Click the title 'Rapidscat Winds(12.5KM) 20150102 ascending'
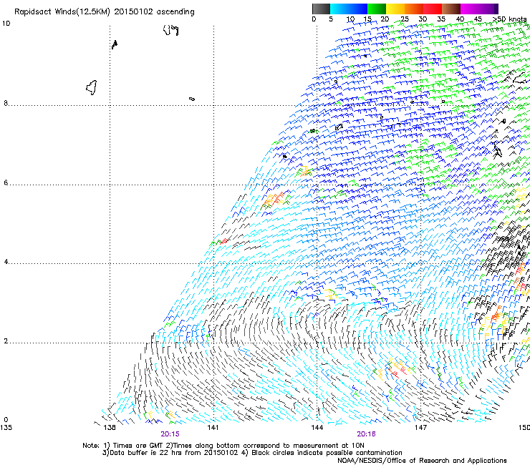This screenshot has width=530, height=465. point(105,12)
